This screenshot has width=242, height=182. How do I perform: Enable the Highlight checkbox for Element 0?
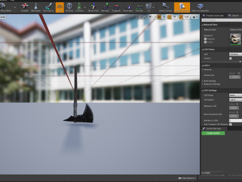click(x=205, y=39)
